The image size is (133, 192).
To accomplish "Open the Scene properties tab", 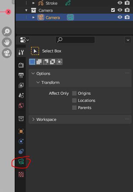I will click(x=21, y=95).
